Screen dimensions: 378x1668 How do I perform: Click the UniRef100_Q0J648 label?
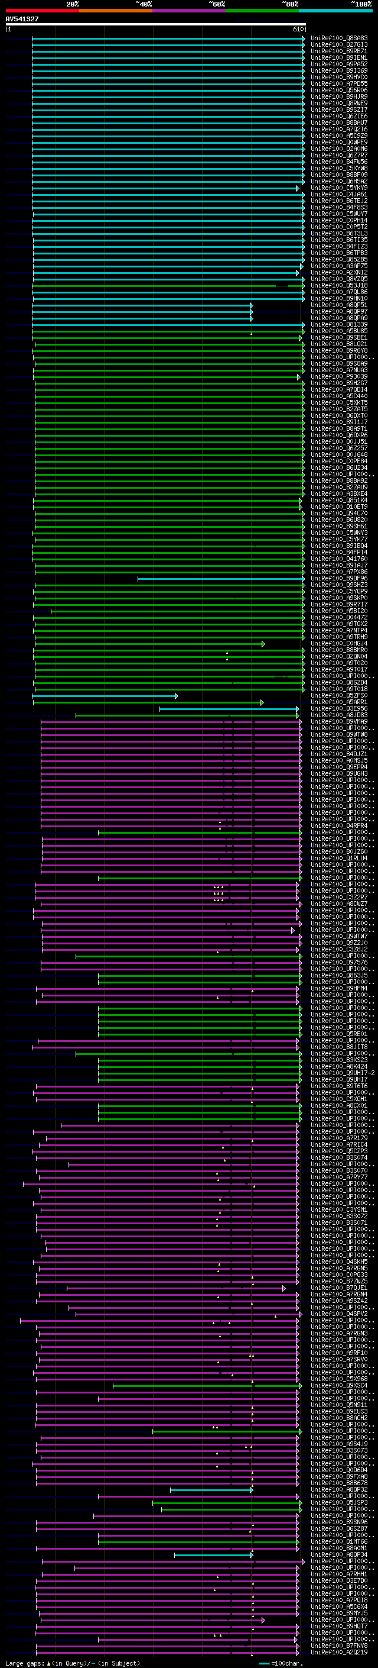coord(339,455)
